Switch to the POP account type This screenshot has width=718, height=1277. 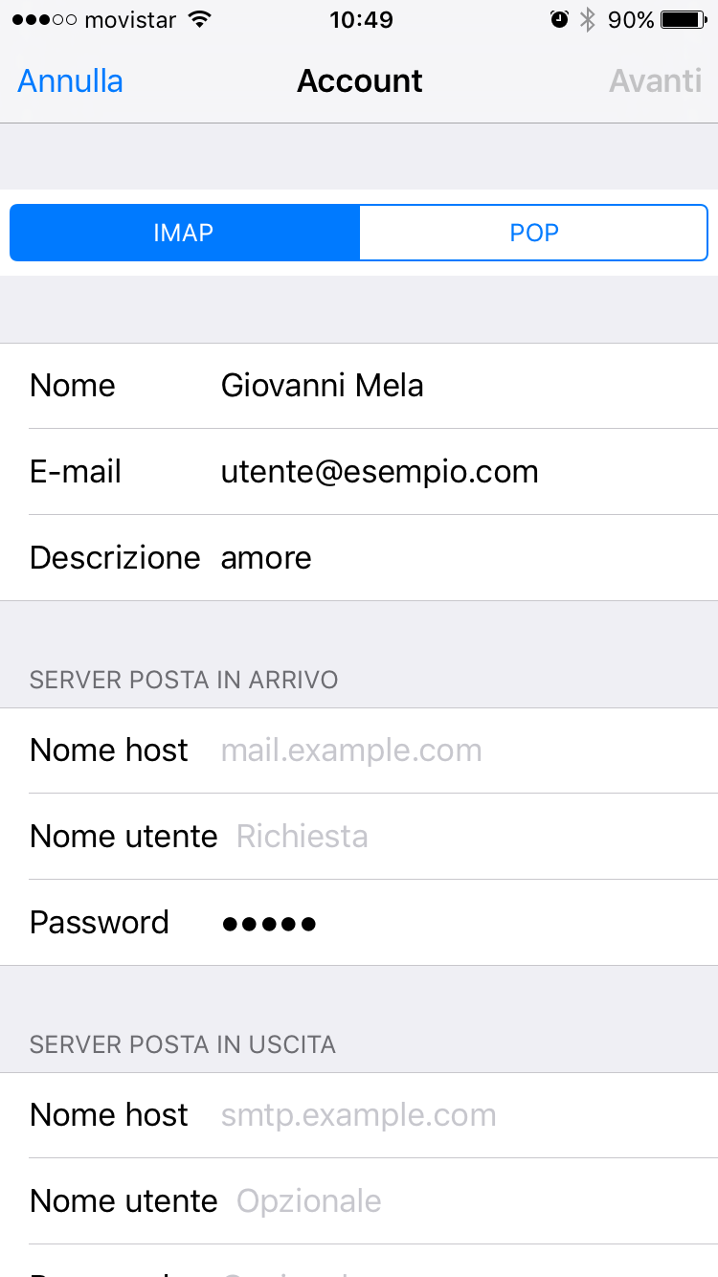point(533,233)
